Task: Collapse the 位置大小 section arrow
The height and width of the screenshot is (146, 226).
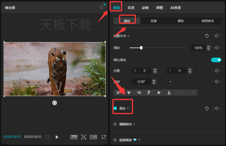Action: tap(128, 36)
